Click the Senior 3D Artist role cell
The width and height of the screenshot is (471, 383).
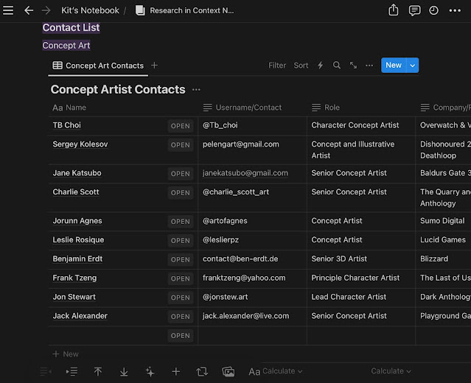[361, 260]
